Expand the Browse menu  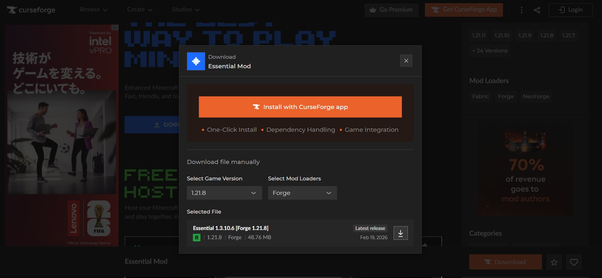(94, 10)
